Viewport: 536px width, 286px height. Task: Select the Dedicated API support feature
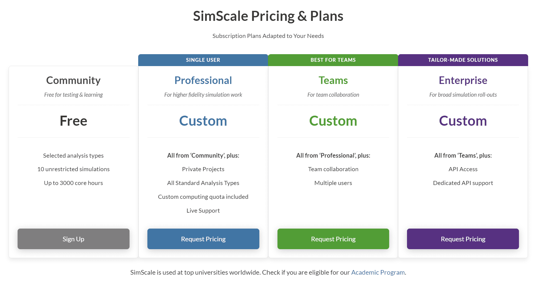click(x=463, y=183)
